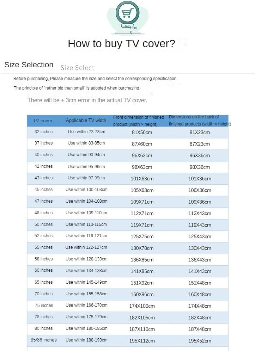Click the "105X63cm" front dimension cell
The height and width of the screenshot is (351, 255).
[142, 190]
